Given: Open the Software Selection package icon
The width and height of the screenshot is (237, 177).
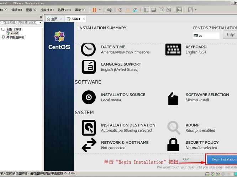Looking at the screenshot, I should [x=173, y=99].
